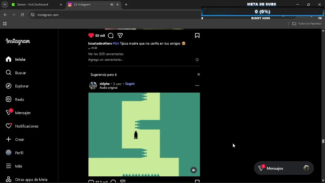Unlike the post via red heart

tap(91, 36)
